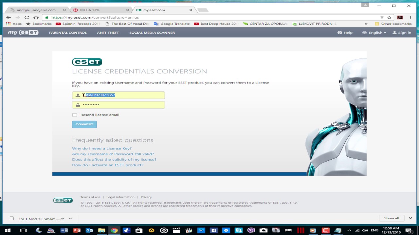Tick the Resend license email checkbox
This screenshot has width=419, height=235.
coord(75,115)
